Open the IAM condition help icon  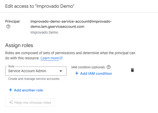109,67
